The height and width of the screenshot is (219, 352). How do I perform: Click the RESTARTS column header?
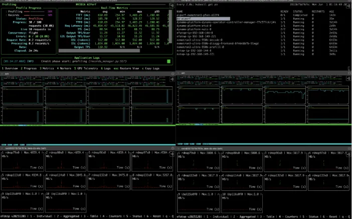[318, 12]
